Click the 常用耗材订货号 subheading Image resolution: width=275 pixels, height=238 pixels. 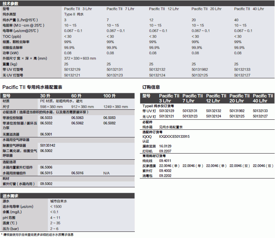(154, 156)
